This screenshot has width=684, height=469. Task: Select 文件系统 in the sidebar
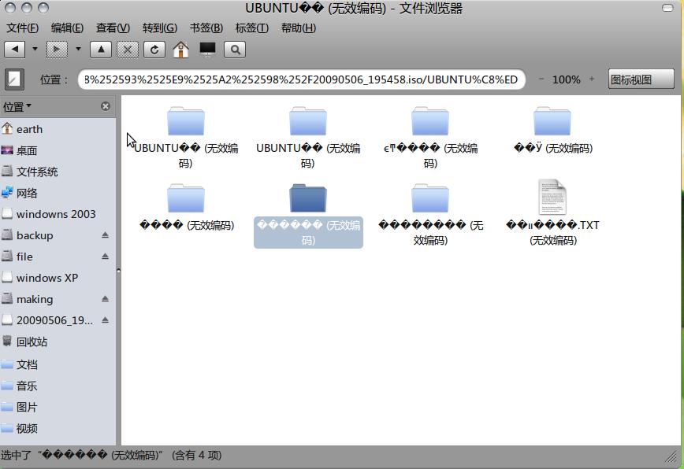pyautogui.click(x=58, y=172)
